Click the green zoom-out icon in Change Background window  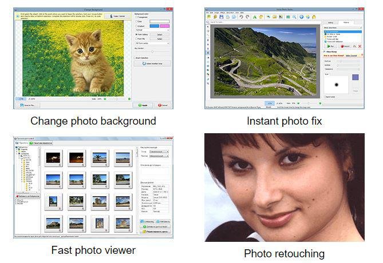point(105,99)
